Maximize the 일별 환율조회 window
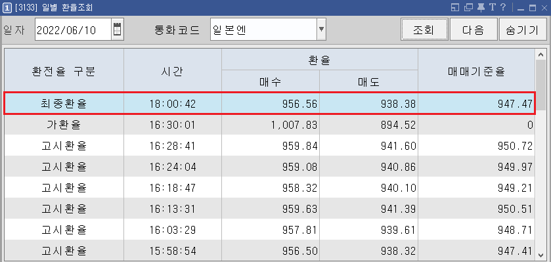Viewport: 551px width, 262px height. [533, 8]
